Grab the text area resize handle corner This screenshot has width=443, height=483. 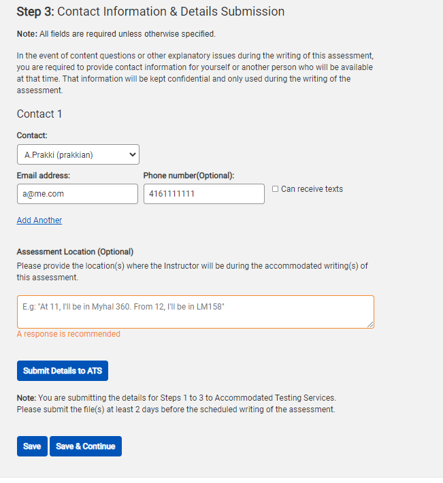pyautogui.click(x=371, y=325)
